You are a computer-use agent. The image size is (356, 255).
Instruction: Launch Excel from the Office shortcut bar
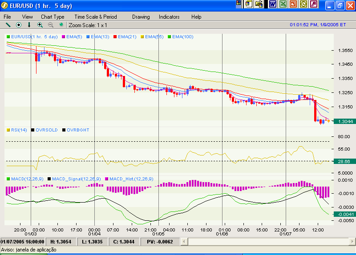(x=283, y=4)
